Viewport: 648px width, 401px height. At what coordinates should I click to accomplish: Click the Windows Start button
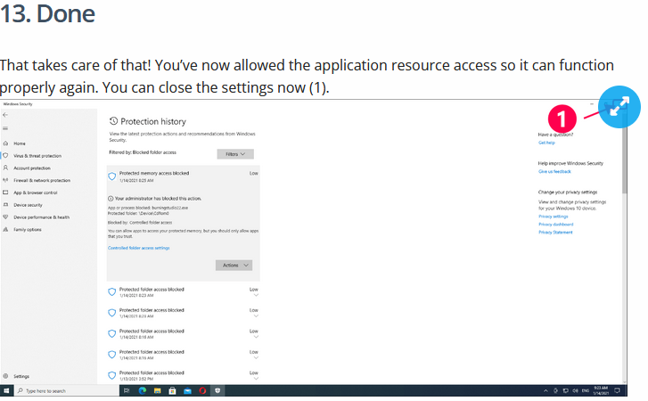coord(6,390)
